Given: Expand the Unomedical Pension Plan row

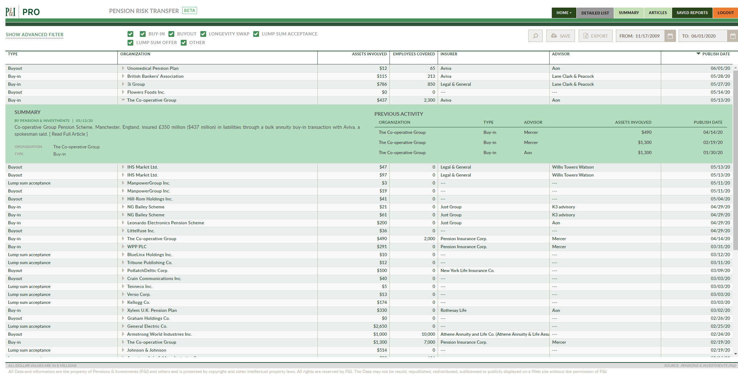Looking at the screenshot, I should coord(123,68).
